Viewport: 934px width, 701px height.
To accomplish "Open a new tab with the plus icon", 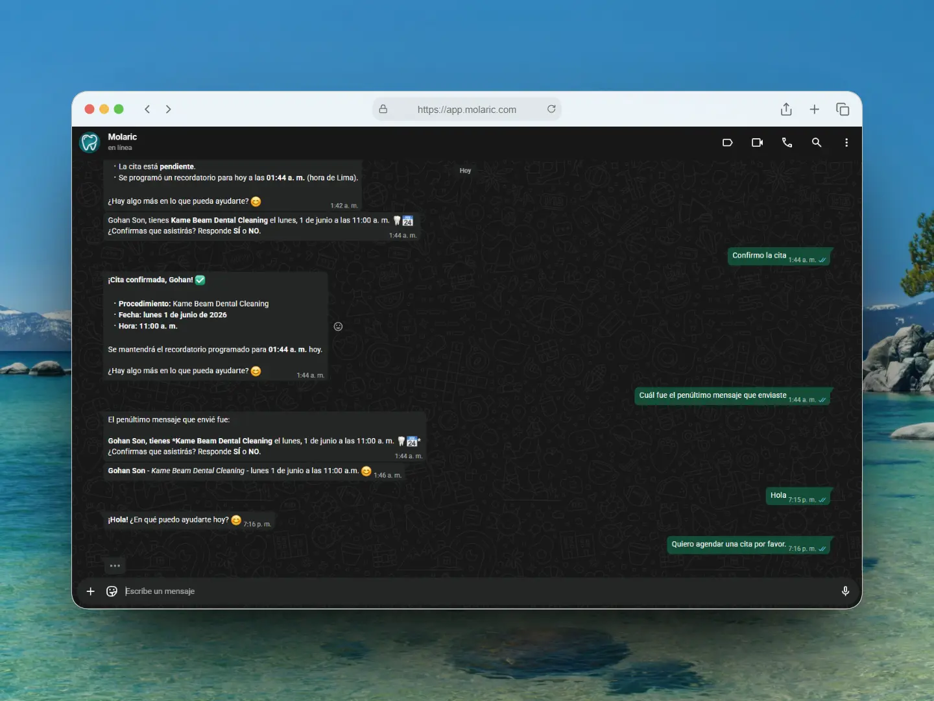I will (x=815, y=109).
